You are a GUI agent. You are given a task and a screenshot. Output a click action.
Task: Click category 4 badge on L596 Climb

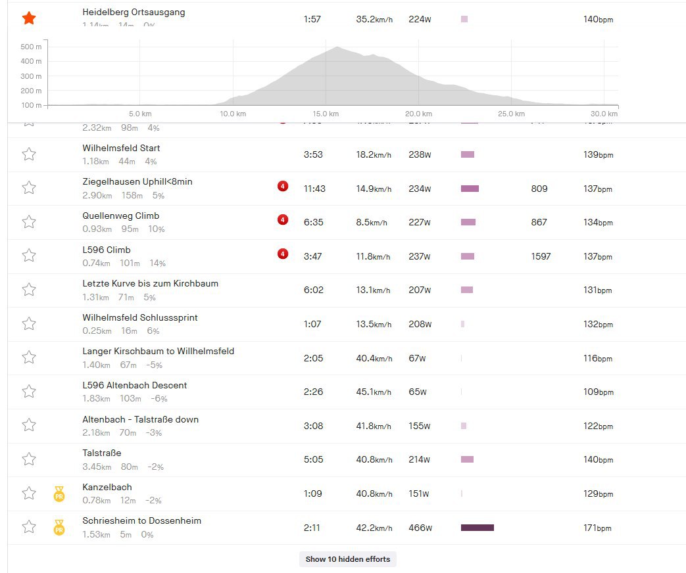click(x=283, y=254)
